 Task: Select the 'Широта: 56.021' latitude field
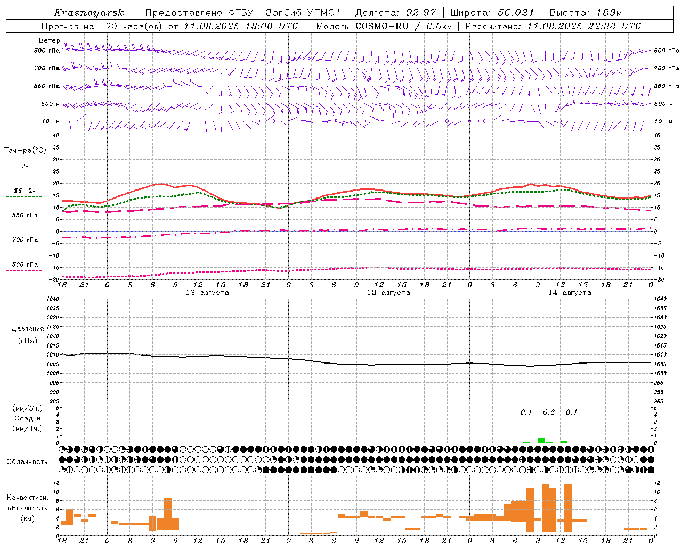492,13
